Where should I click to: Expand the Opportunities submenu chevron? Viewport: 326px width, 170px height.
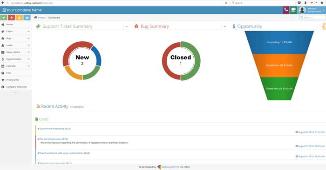tap(28, 59)
